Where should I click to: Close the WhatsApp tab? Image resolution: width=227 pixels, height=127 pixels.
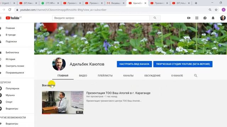[58, 3]
